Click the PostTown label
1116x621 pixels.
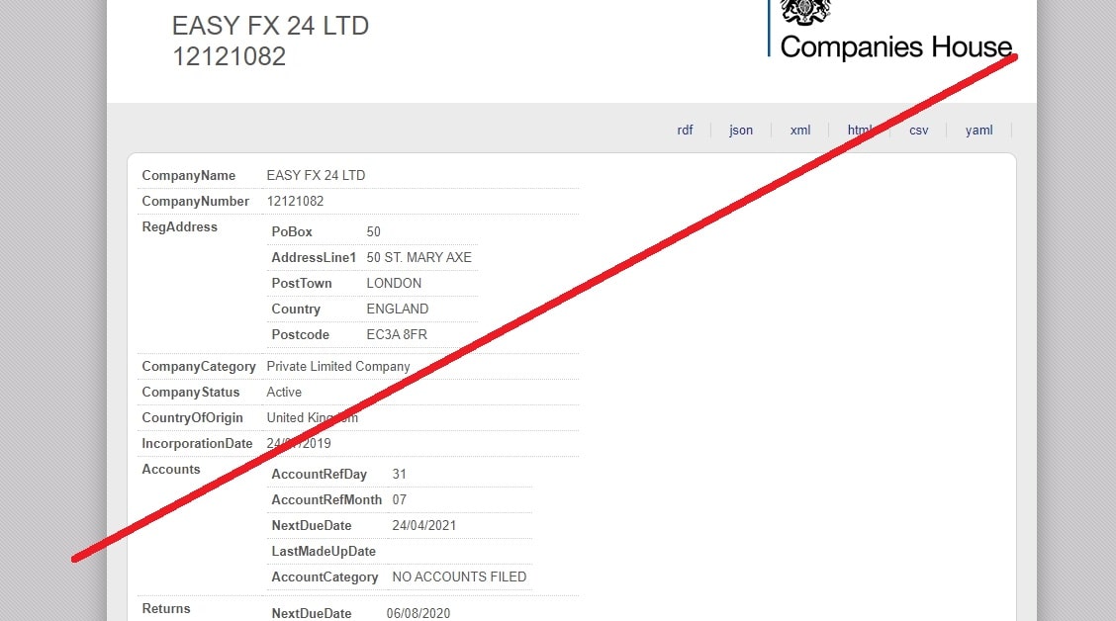(302, 283)
